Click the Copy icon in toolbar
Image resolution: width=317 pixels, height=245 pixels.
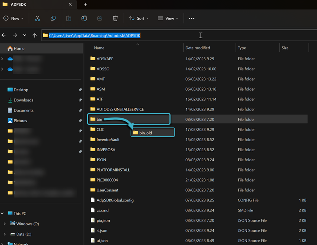coord(53,18)
